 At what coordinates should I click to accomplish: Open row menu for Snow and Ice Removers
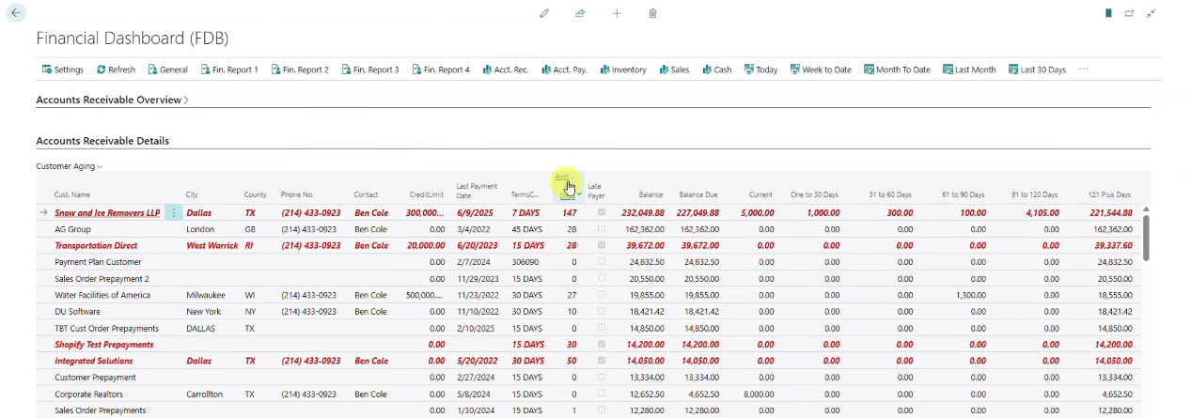(173, 213)
